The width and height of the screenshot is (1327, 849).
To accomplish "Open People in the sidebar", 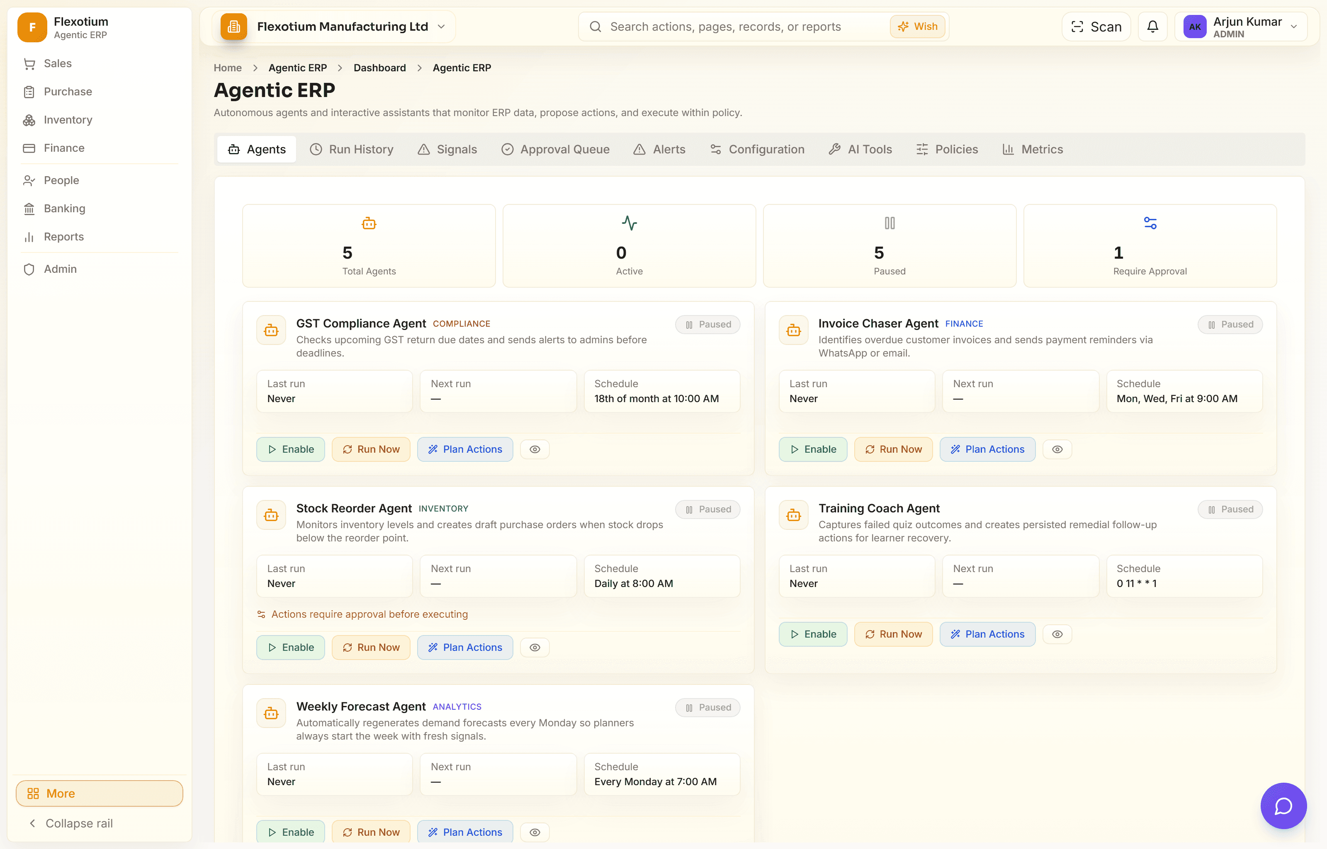I will click(99, 180).
